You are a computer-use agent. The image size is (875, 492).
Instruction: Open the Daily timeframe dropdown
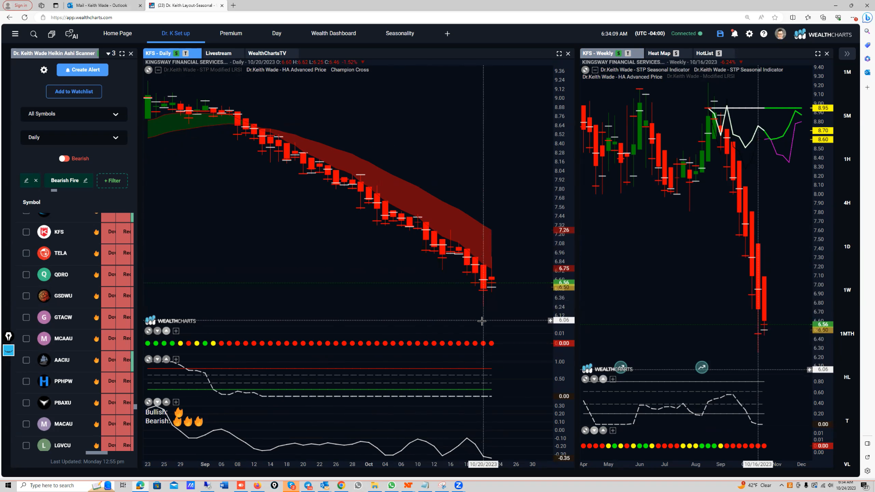coord(74,137)
